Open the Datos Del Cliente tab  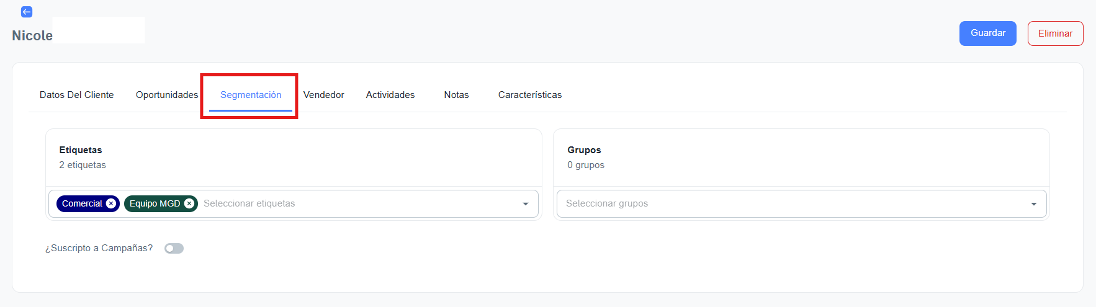(x=76, y=95)
